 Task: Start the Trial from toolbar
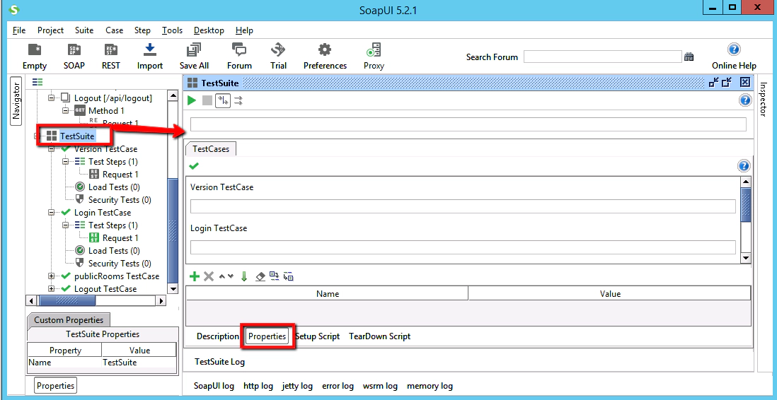click(278, 57)
